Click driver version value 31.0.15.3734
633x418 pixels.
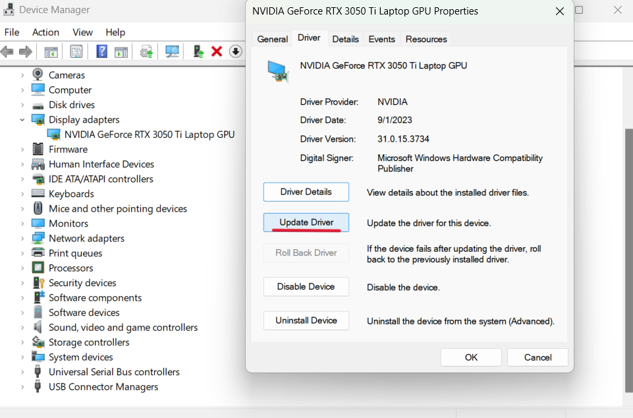click(x=403, y=139)
